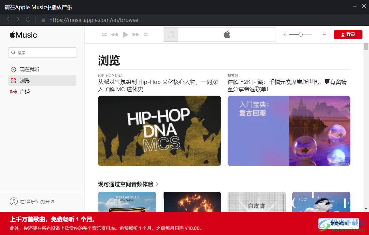Toggle repeat mode on
This screenshot has width=369, height=235.
tap(146, 34)
